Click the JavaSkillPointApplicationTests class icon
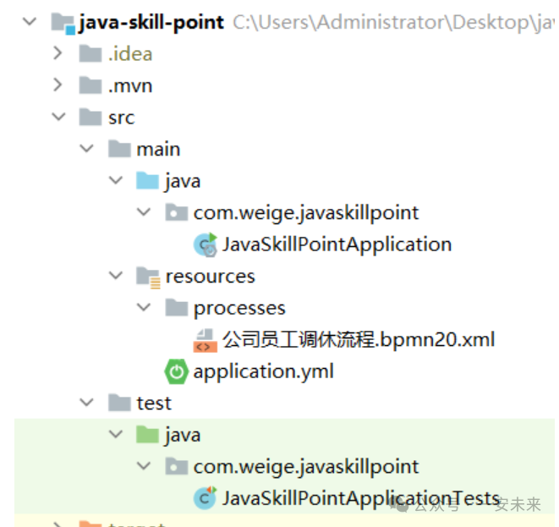559x527 pixels. [x=205, y=498]
